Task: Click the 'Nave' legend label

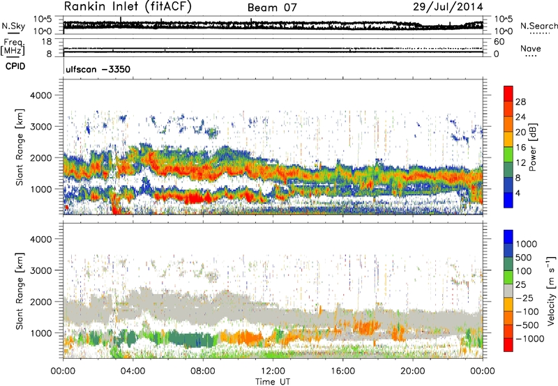Action: [x=531, y=48]
